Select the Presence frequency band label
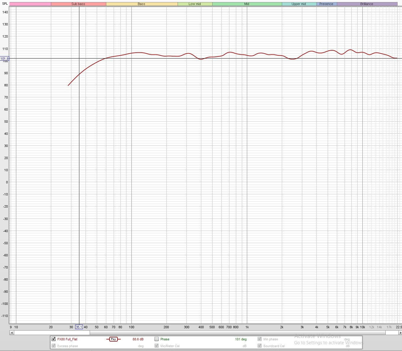This screenshot has width=402, height=351. tap(327, 4)
